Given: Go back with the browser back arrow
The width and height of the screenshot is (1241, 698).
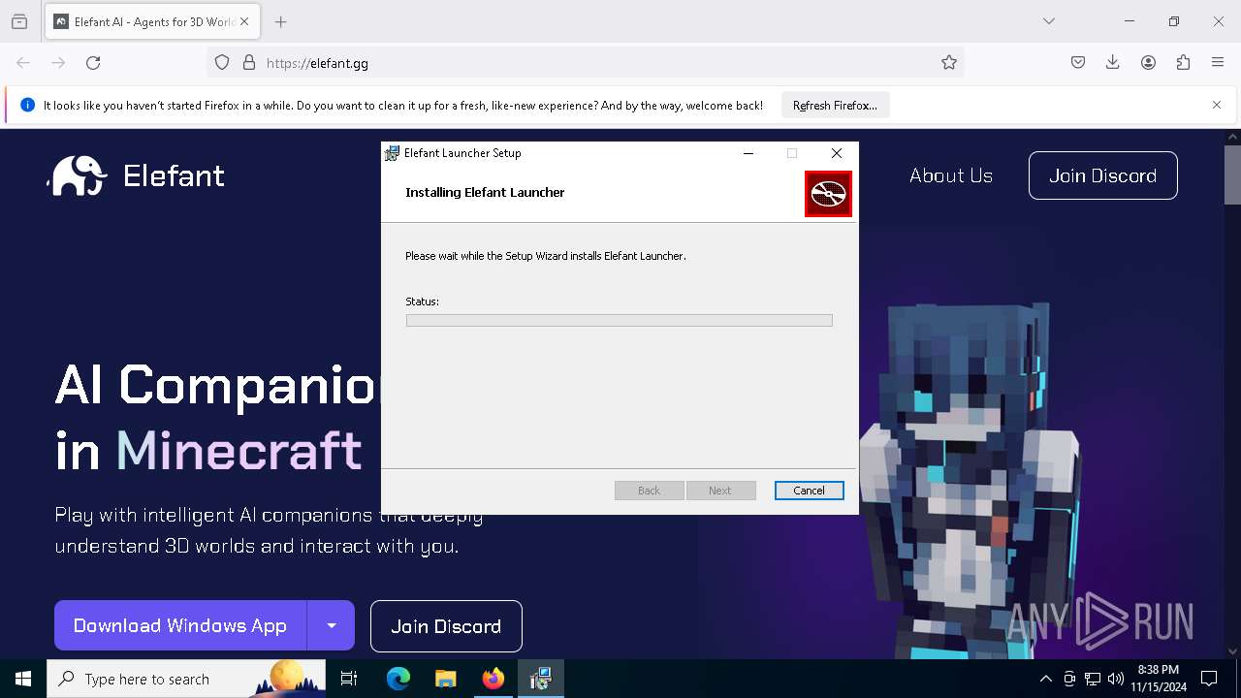Looking at the screenshot, I should pyautogui.click(x=23, y=62).
